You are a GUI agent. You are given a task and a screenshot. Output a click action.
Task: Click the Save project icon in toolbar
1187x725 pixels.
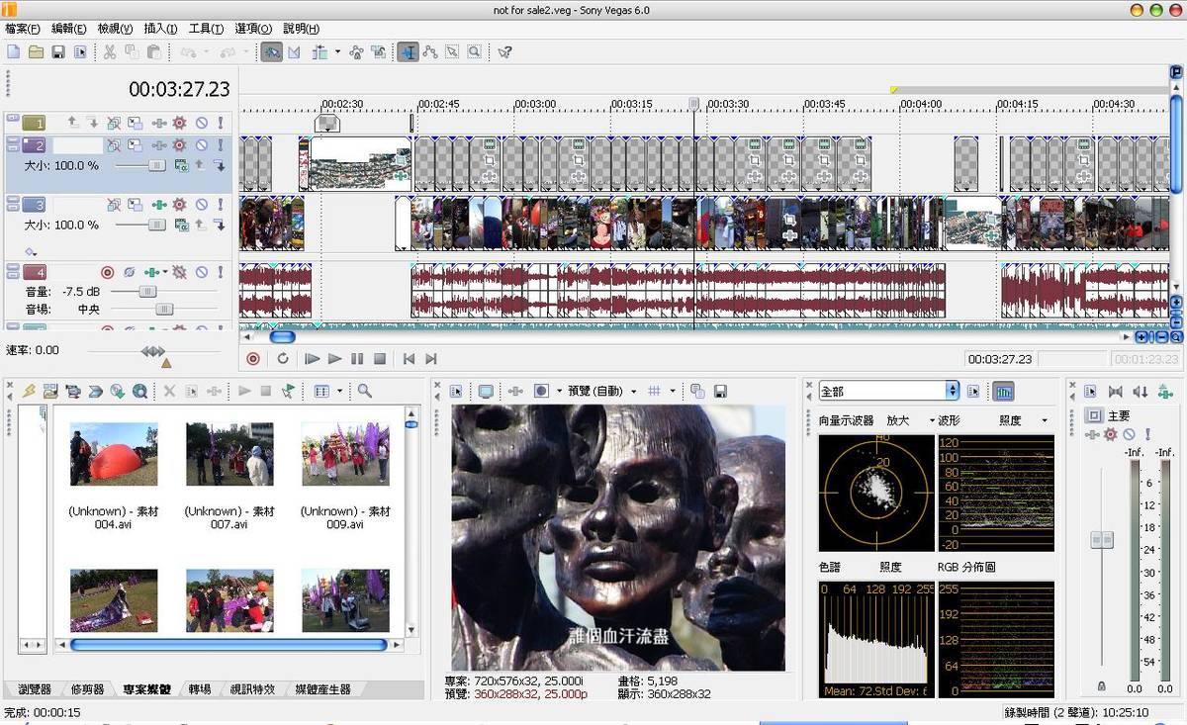pos(58,52)
